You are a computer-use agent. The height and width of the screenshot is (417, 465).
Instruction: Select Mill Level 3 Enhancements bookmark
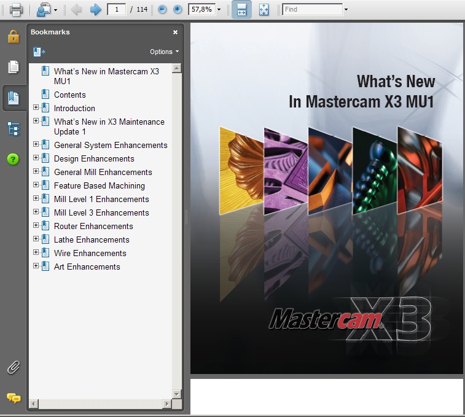(101, 212)
